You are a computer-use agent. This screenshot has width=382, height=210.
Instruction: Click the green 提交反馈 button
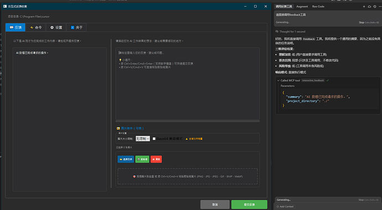249,204
